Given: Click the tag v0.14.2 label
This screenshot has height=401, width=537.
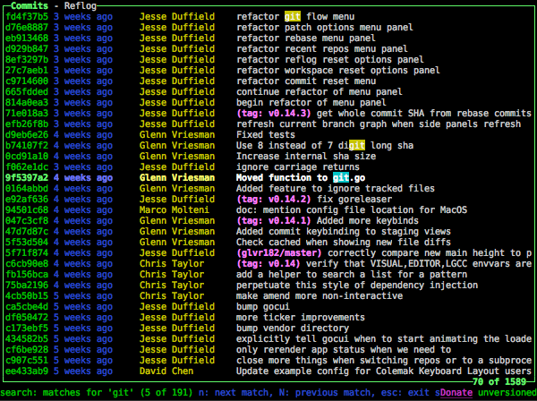Looking at the screenshot, I should coord(274,199).
